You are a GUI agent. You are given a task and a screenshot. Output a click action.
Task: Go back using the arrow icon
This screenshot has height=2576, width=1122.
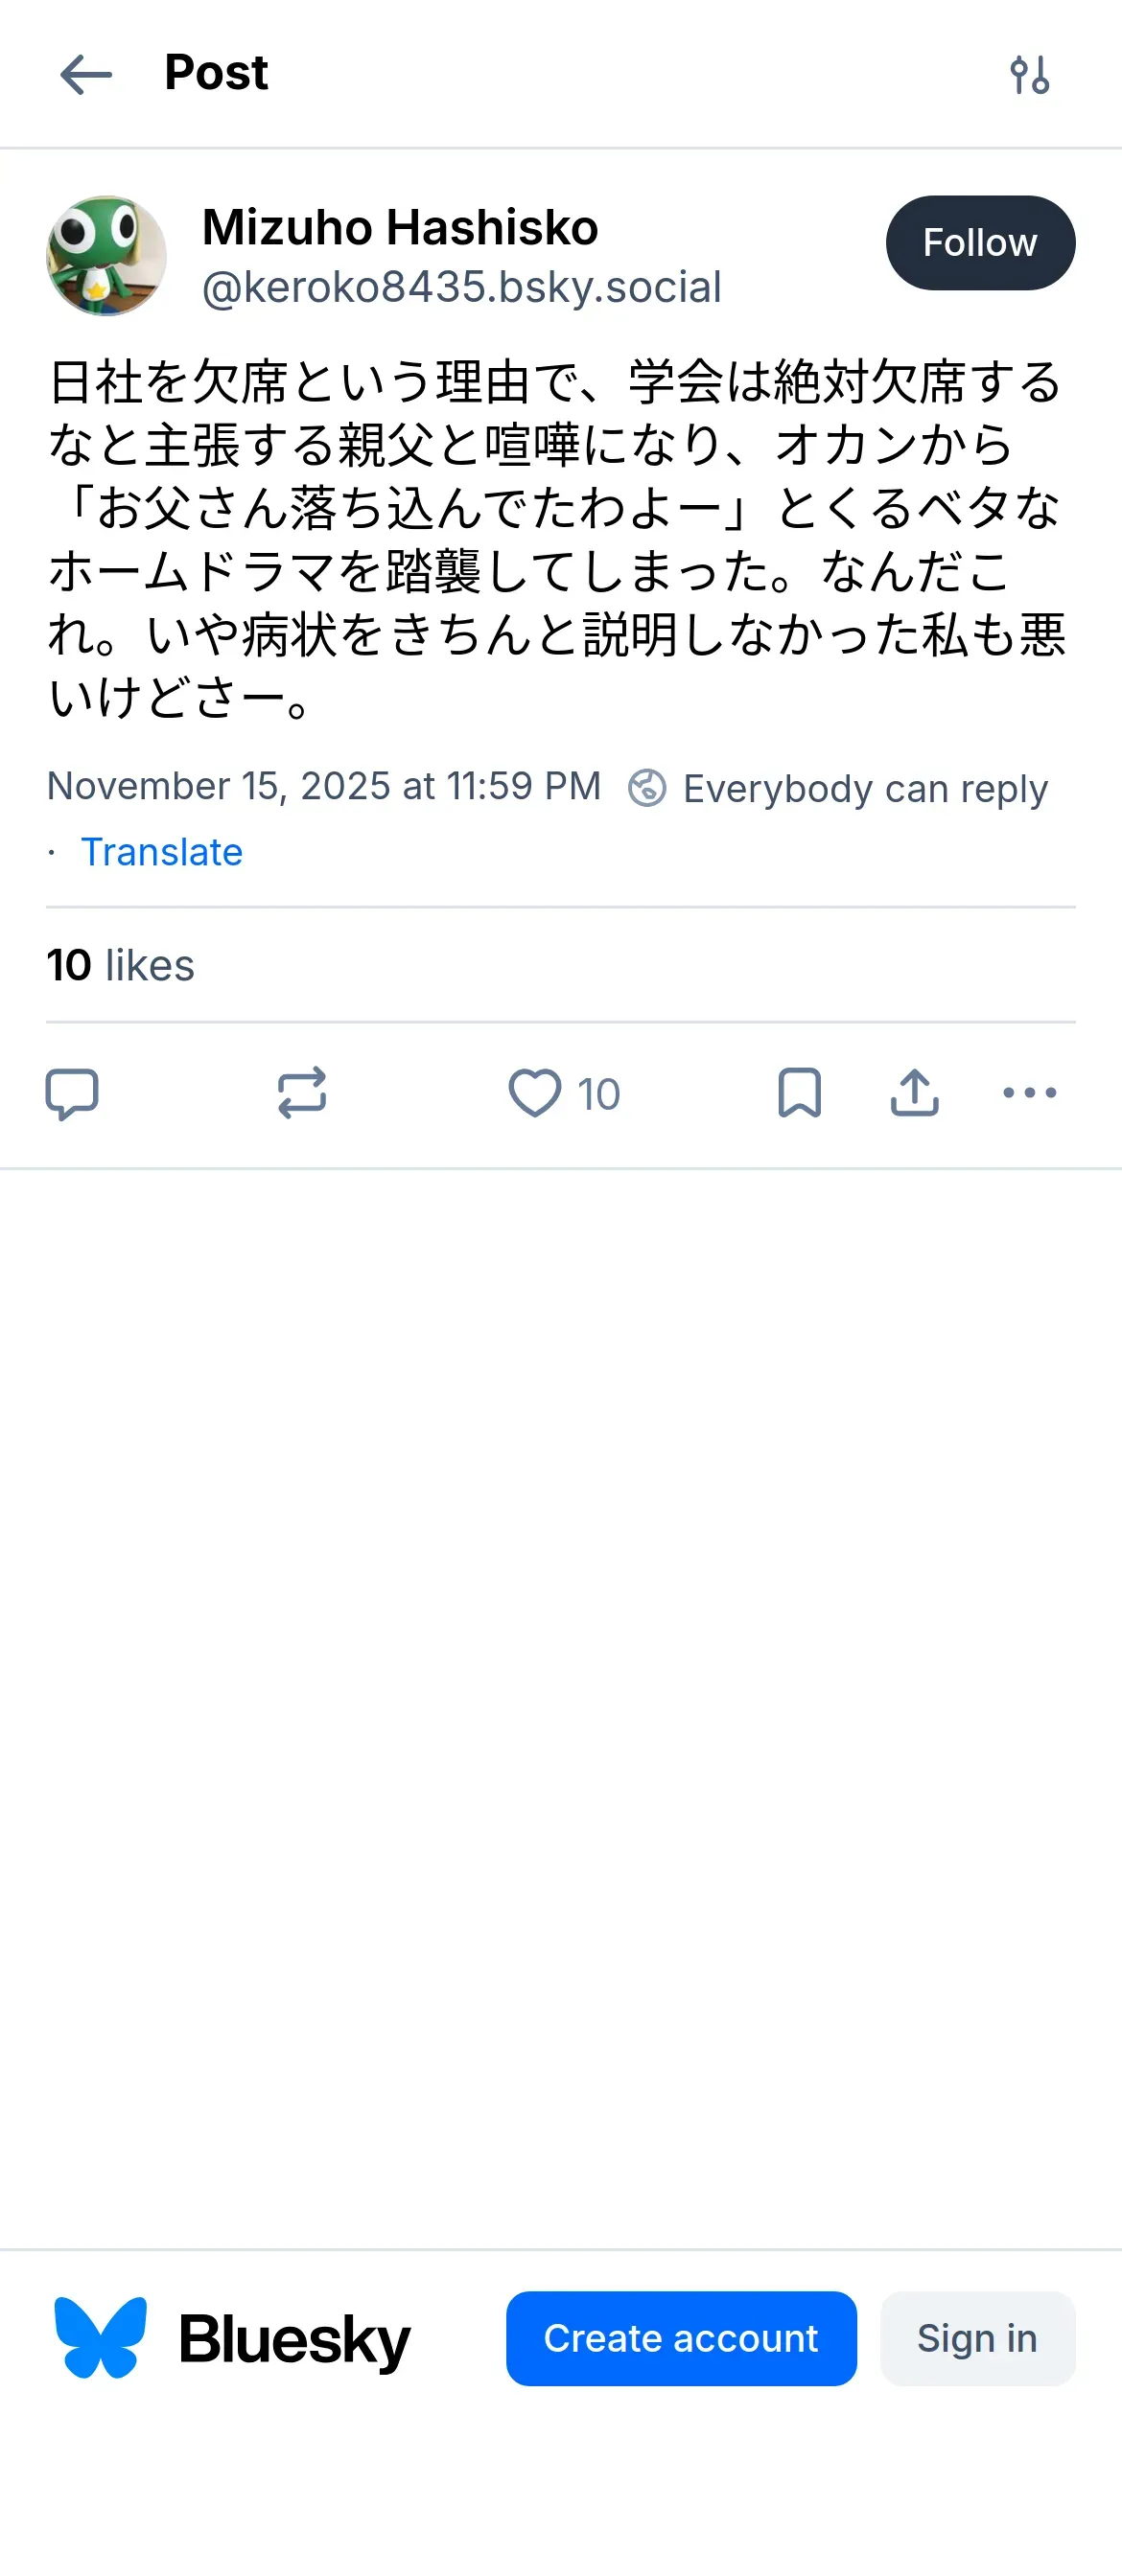pyautogui.click(x=86, y=75)
